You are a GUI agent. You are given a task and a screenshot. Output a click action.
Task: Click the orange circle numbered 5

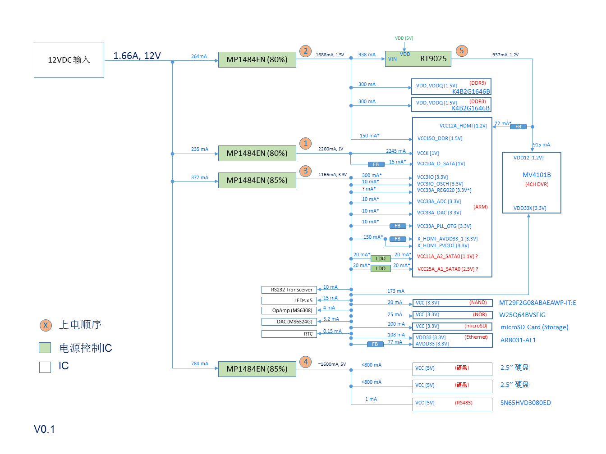462,51
